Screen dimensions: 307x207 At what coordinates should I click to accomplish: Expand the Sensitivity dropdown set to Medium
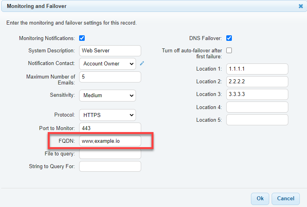pyautogui.click(x=107, y=96)
